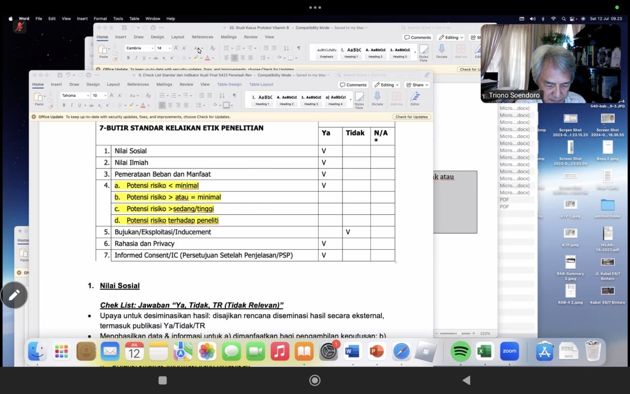Toggle Italic in the front Word window

71,105
